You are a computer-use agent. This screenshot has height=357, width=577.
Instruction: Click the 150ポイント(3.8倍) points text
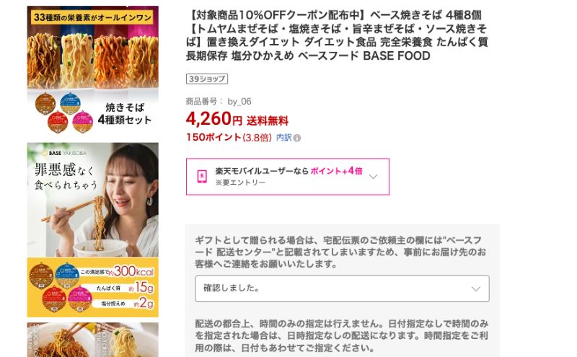pyautogui.click(x=229, y=138)
